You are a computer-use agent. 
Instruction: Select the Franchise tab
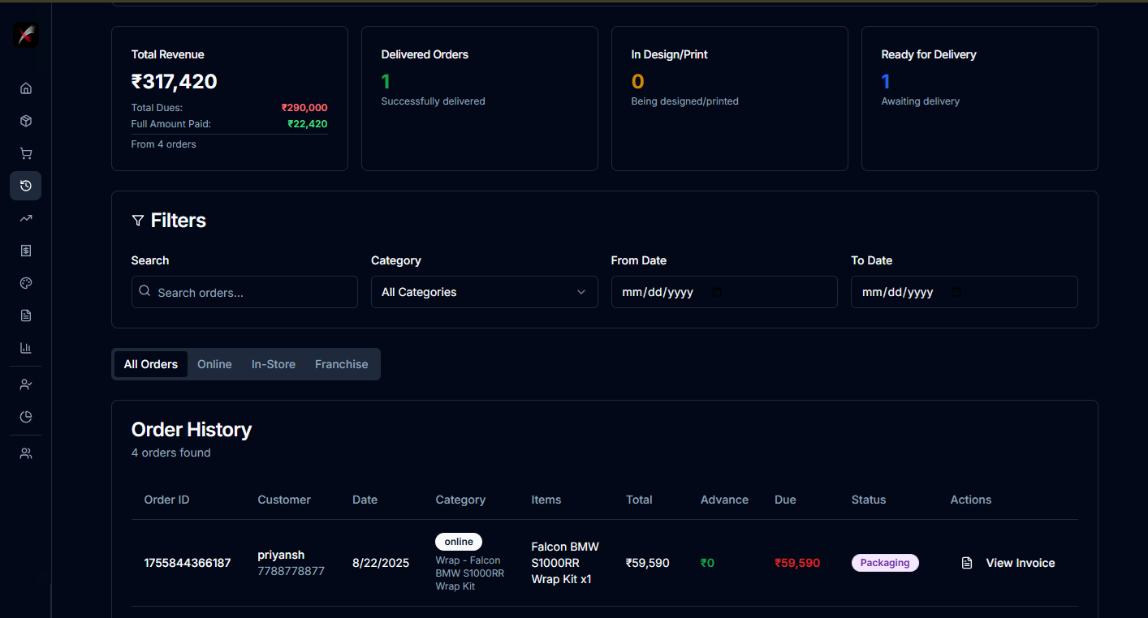pyautogui.click(x=341, y=363)
